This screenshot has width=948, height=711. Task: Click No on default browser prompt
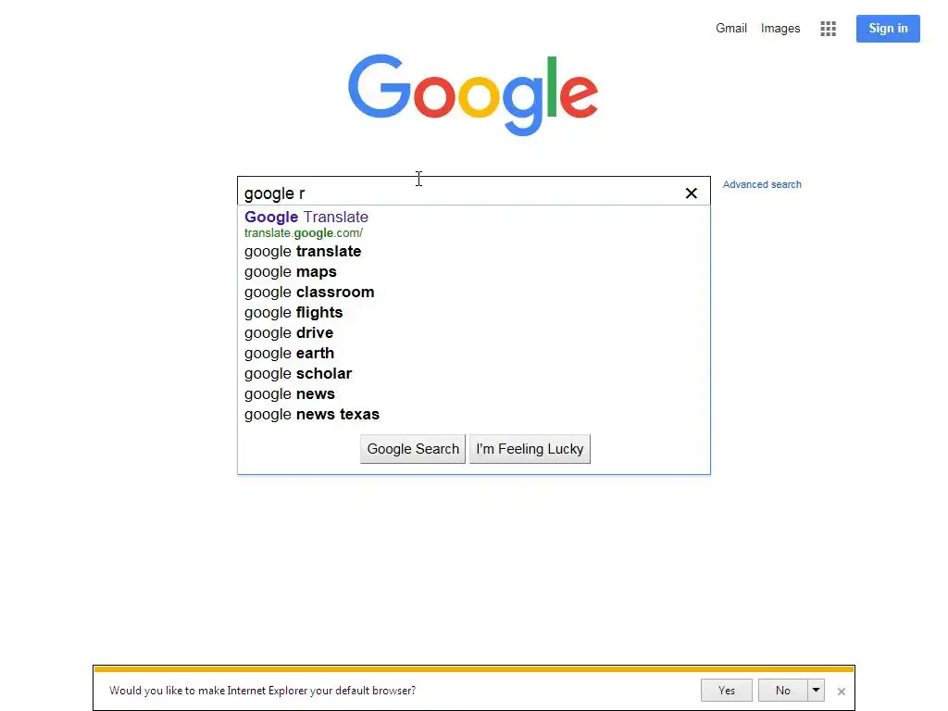point(783,690)
